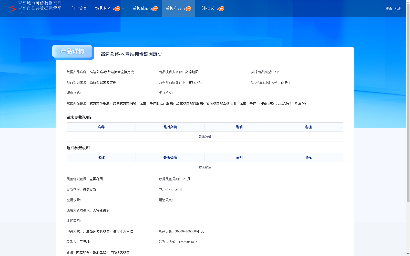
Task: Click the "new" badge beside 场景专区
Action: (117, 8)
